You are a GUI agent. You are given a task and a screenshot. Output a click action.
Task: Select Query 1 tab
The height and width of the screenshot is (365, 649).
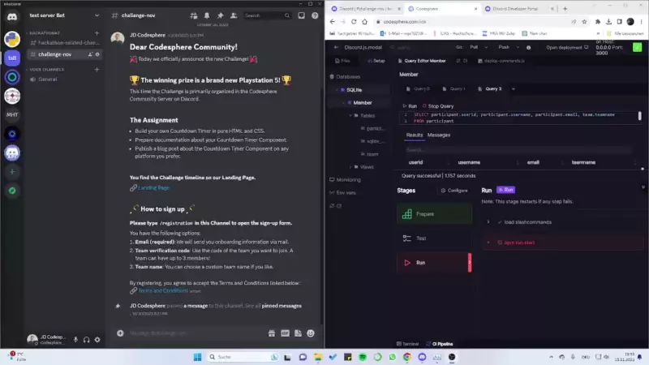(x=454, y=89)
